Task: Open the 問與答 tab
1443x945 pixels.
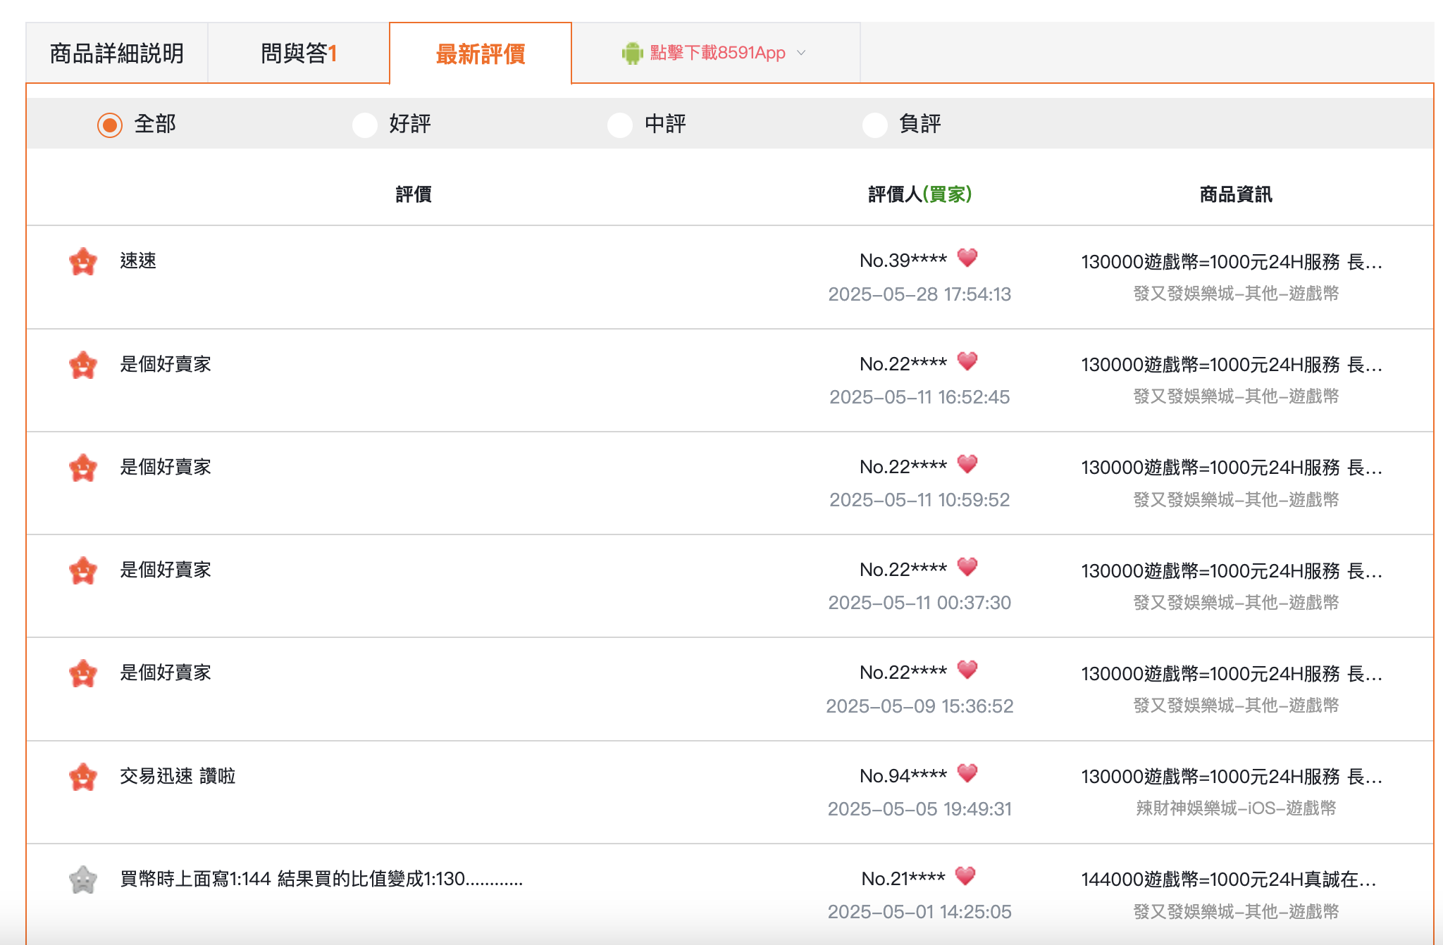Action: click(299, 54)
